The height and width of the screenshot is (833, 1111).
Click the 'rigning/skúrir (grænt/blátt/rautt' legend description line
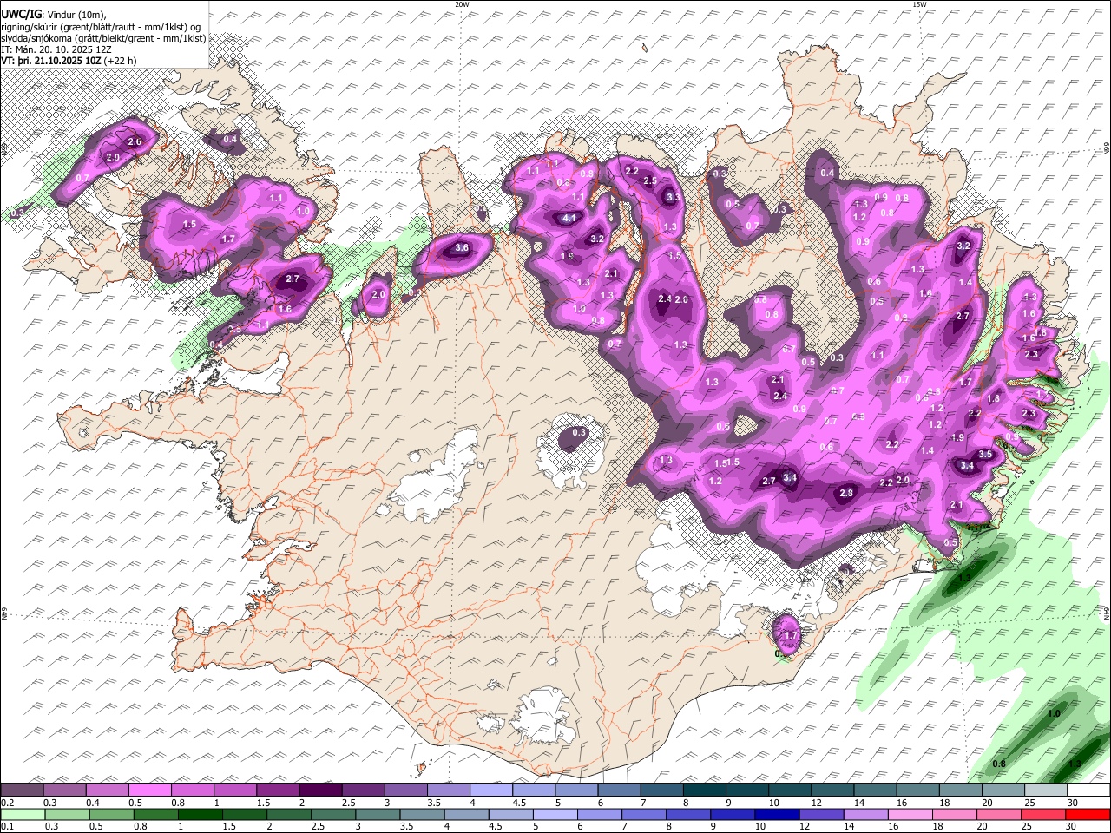[x=101, y=27]
